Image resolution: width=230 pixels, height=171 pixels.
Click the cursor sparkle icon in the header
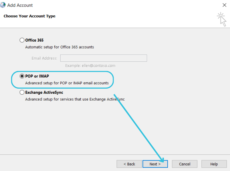tap(221, 19)
